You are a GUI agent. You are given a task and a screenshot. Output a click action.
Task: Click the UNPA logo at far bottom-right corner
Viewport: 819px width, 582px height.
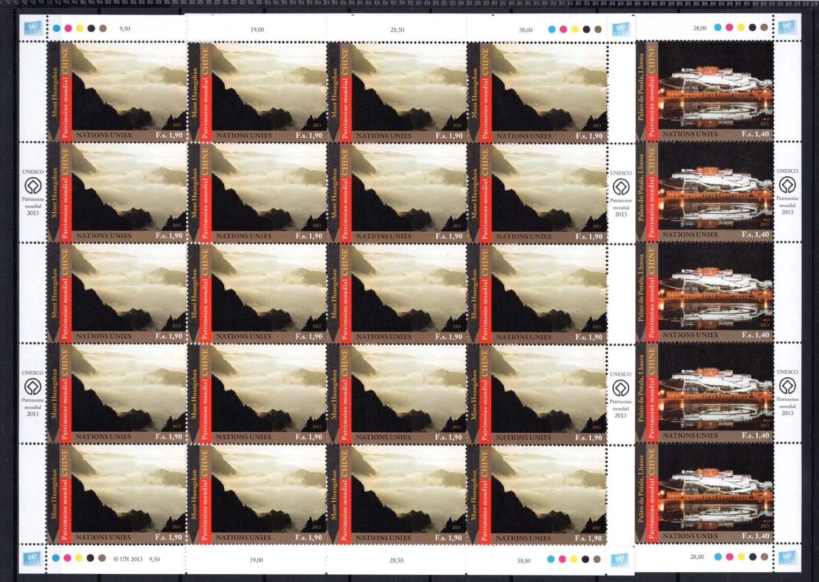point(787,557)
